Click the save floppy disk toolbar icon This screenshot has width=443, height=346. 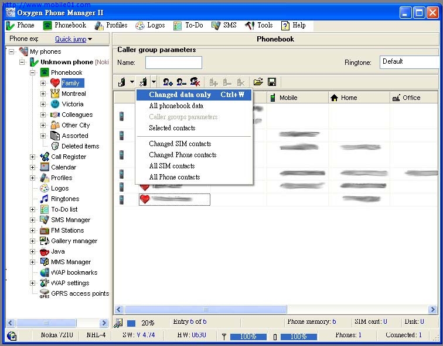coord(272,82)
